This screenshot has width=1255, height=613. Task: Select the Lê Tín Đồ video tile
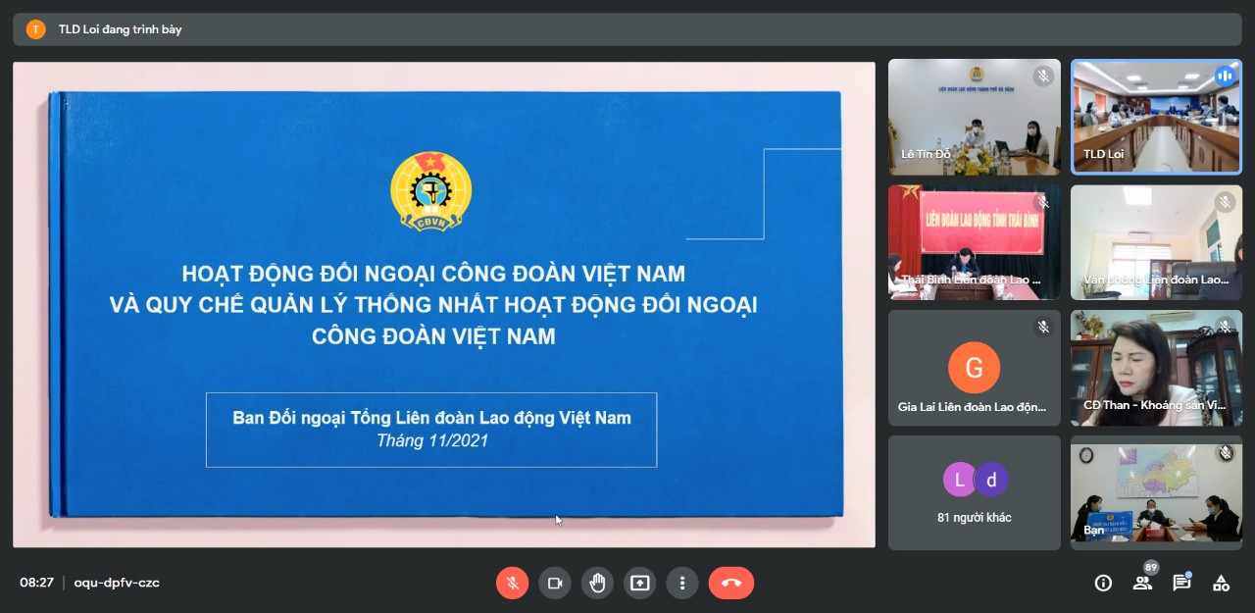[x=975, y=117]
